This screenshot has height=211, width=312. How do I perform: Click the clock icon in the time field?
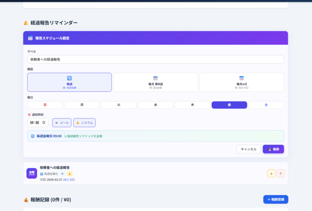pyautogui.click(x=44, y=123)
